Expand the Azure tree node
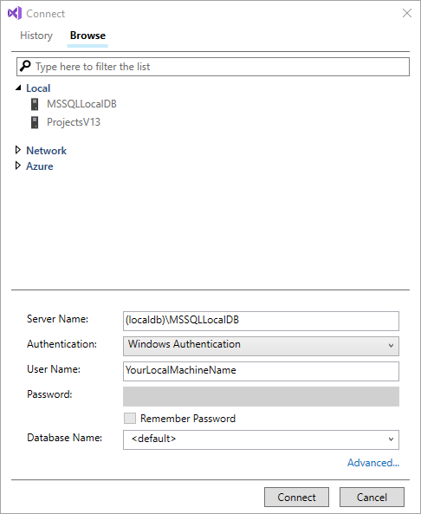 click(18, 166)
